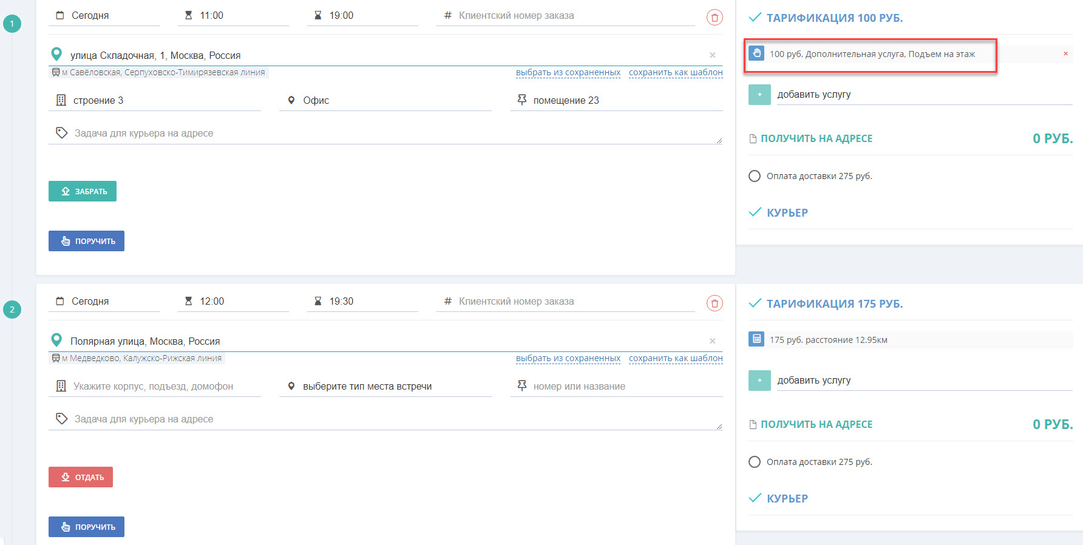This screenshot has width=1083, height=545.
Task: Click step 2 circle marker
Action: point(12,310)
